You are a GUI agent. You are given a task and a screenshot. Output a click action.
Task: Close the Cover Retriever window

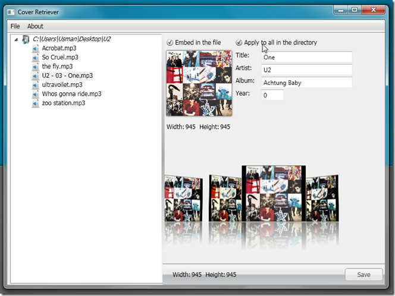pos(374,10)
